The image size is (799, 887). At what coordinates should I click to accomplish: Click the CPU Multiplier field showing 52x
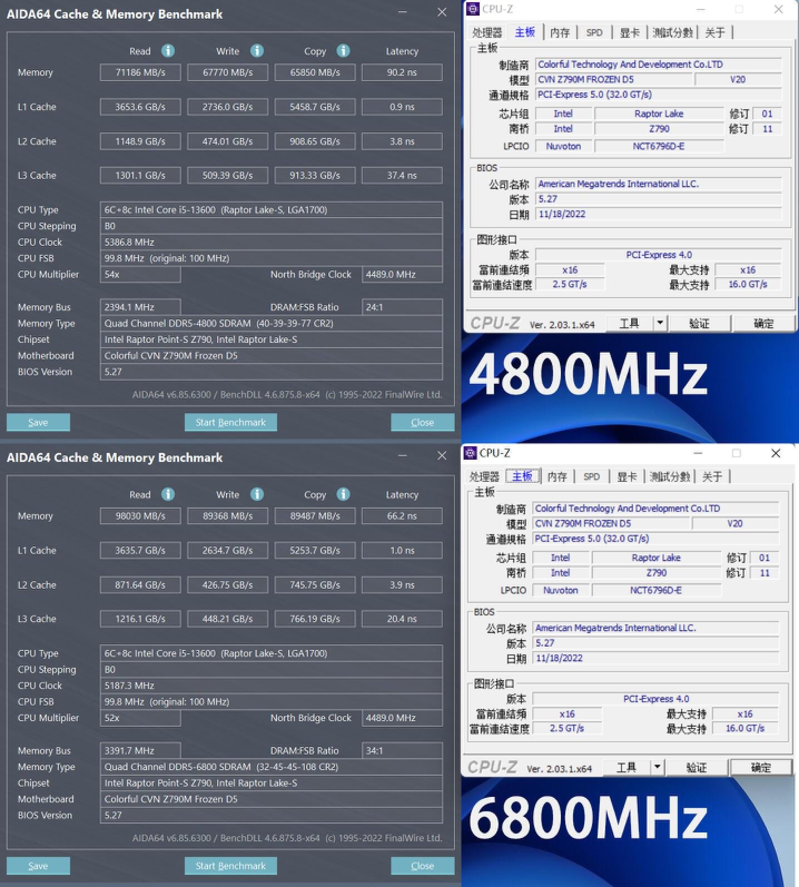click(x=140, y=718)
